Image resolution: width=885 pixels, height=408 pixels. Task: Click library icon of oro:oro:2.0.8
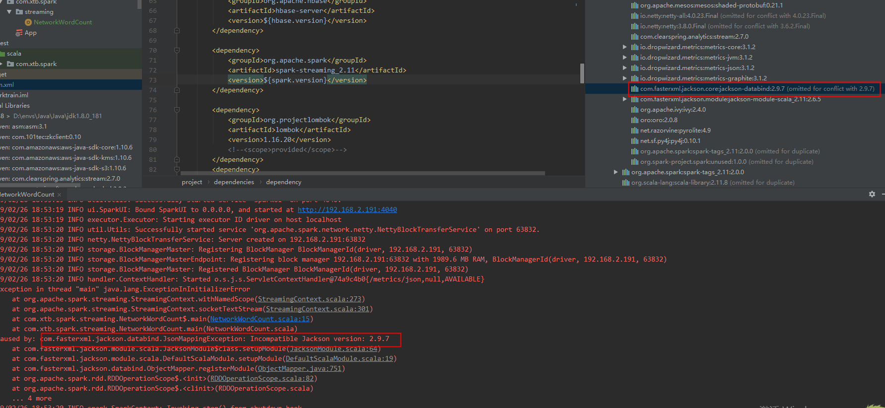[634, 120]
